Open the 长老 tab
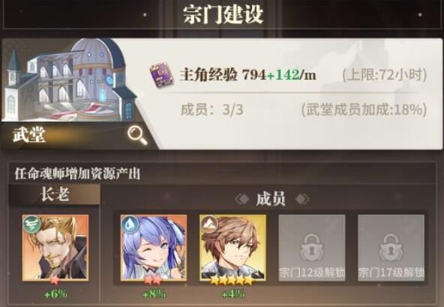This screenshot has width=444, height=307. 54,194
